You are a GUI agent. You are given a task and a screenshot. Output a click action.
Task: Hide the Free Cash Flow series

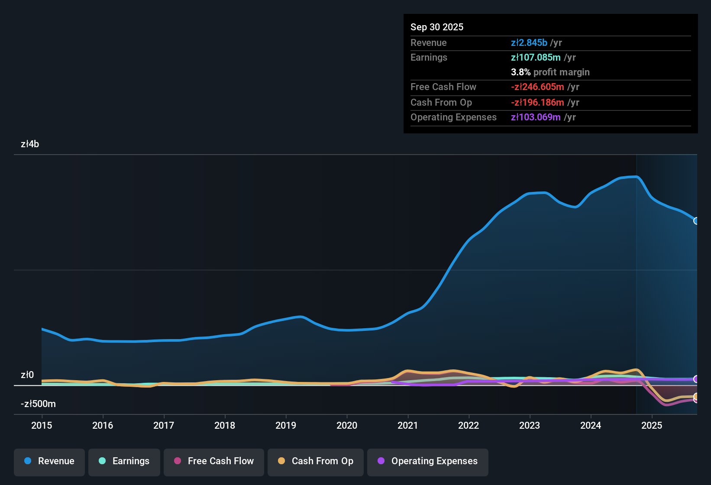click(213, 461)
